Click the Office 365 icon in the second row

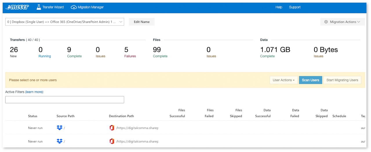pyautogui.click(x=112, y=141)
